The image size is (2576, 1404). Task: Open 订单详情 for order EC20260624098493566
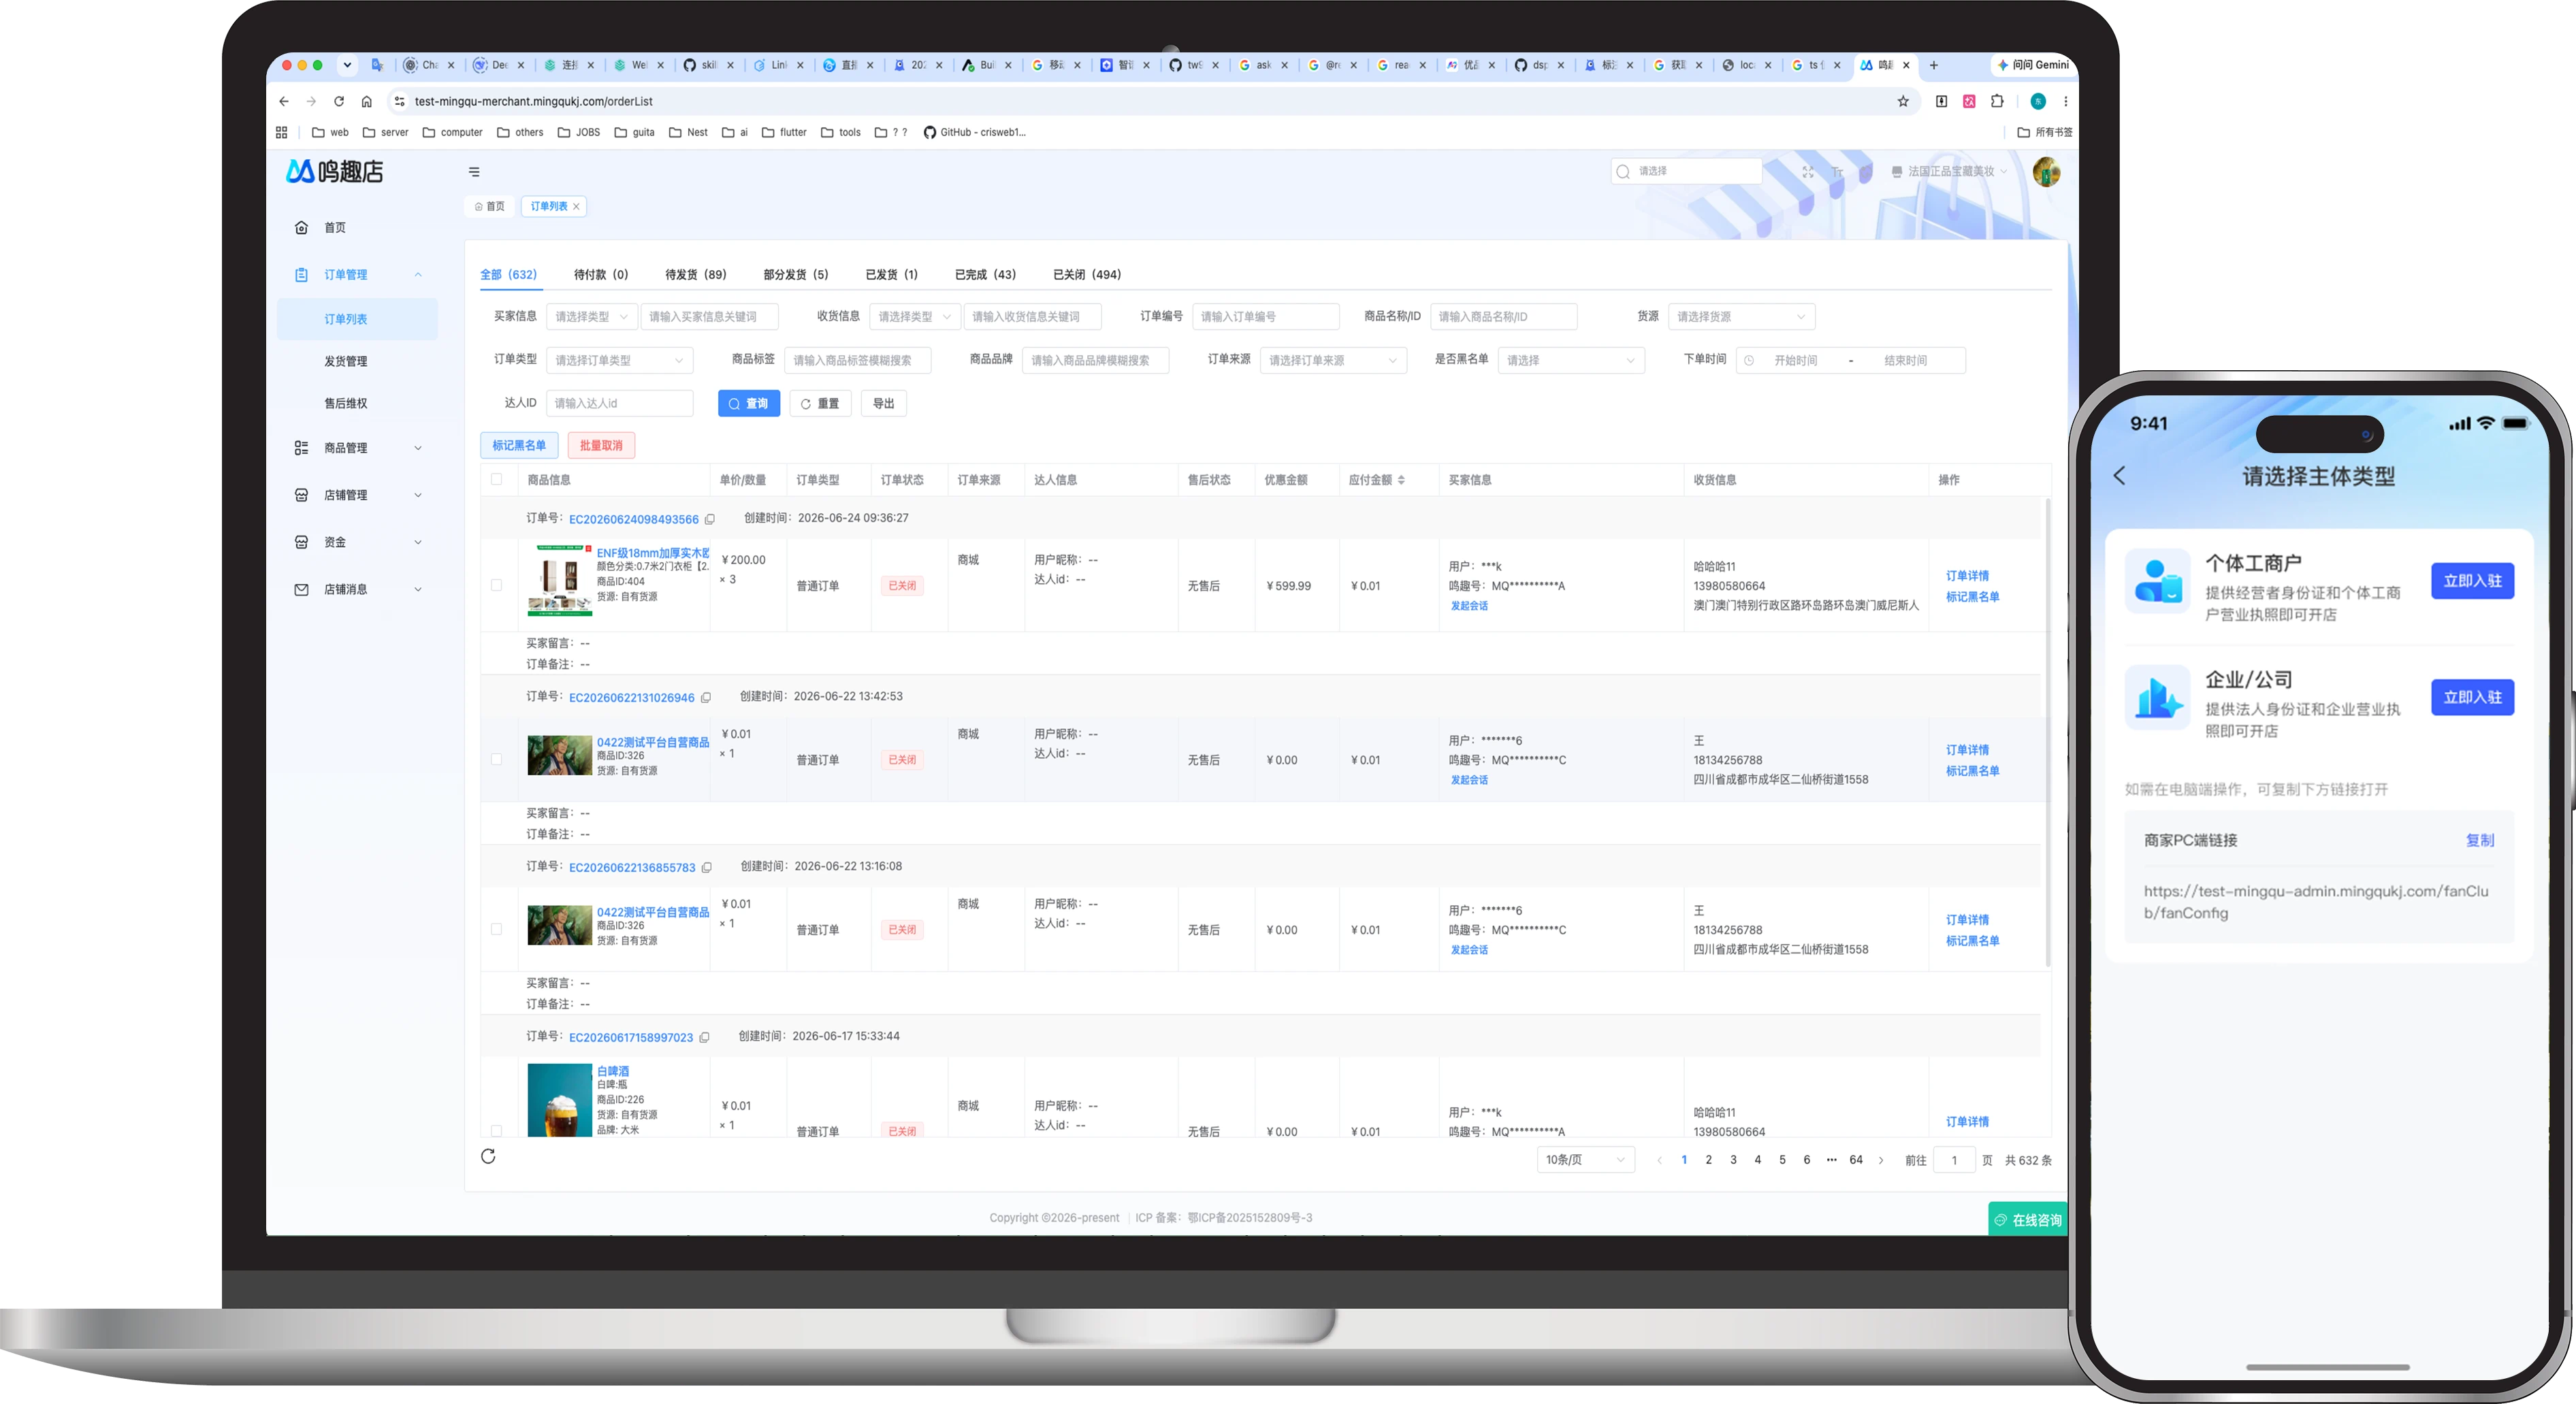click(x=1967, y=576)
